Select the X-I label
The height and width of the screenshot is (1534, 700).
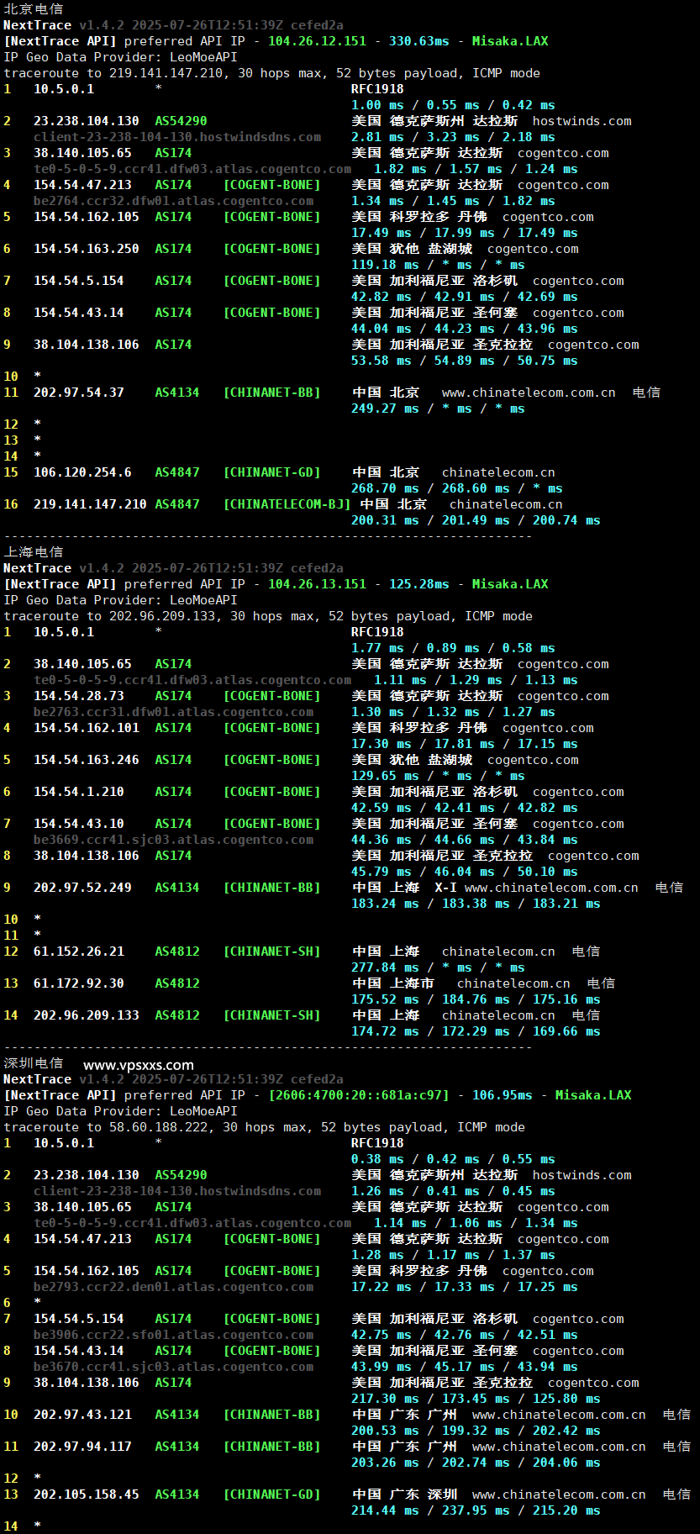(445, 888)
